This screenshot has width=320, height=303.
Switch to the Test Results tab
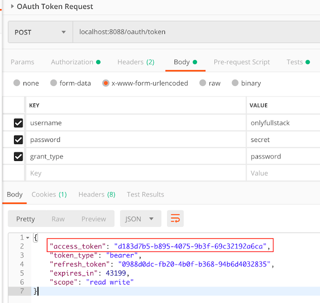pos(145,194)
